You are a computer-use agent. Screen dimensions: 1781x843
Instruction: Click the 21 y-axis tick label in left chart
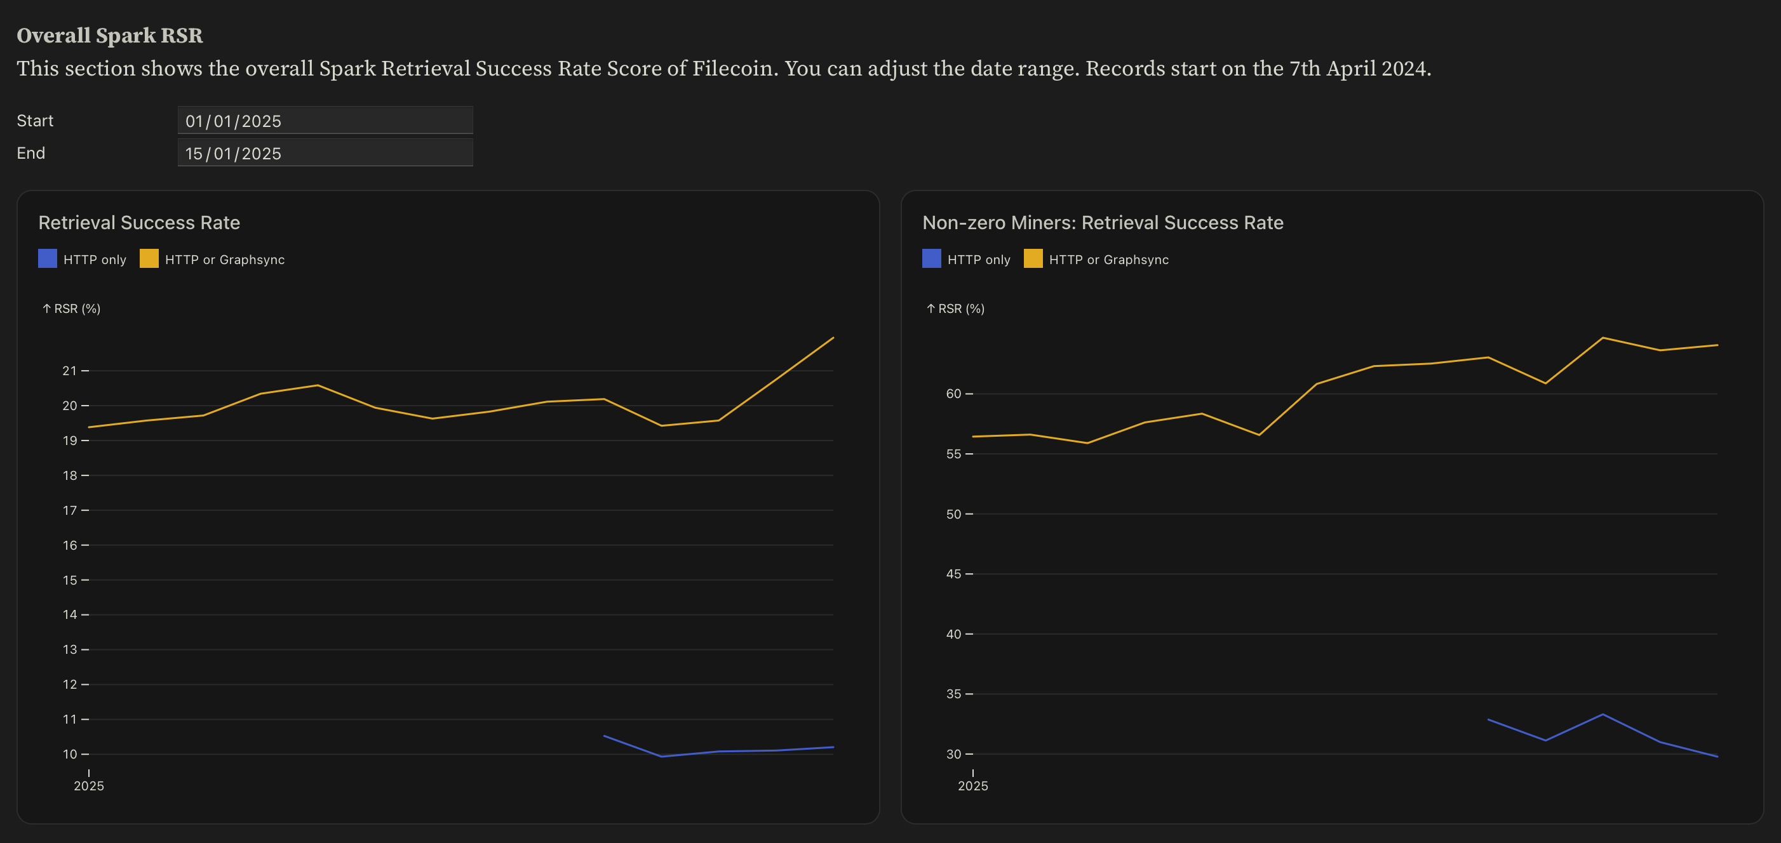[x=70, y=371]
